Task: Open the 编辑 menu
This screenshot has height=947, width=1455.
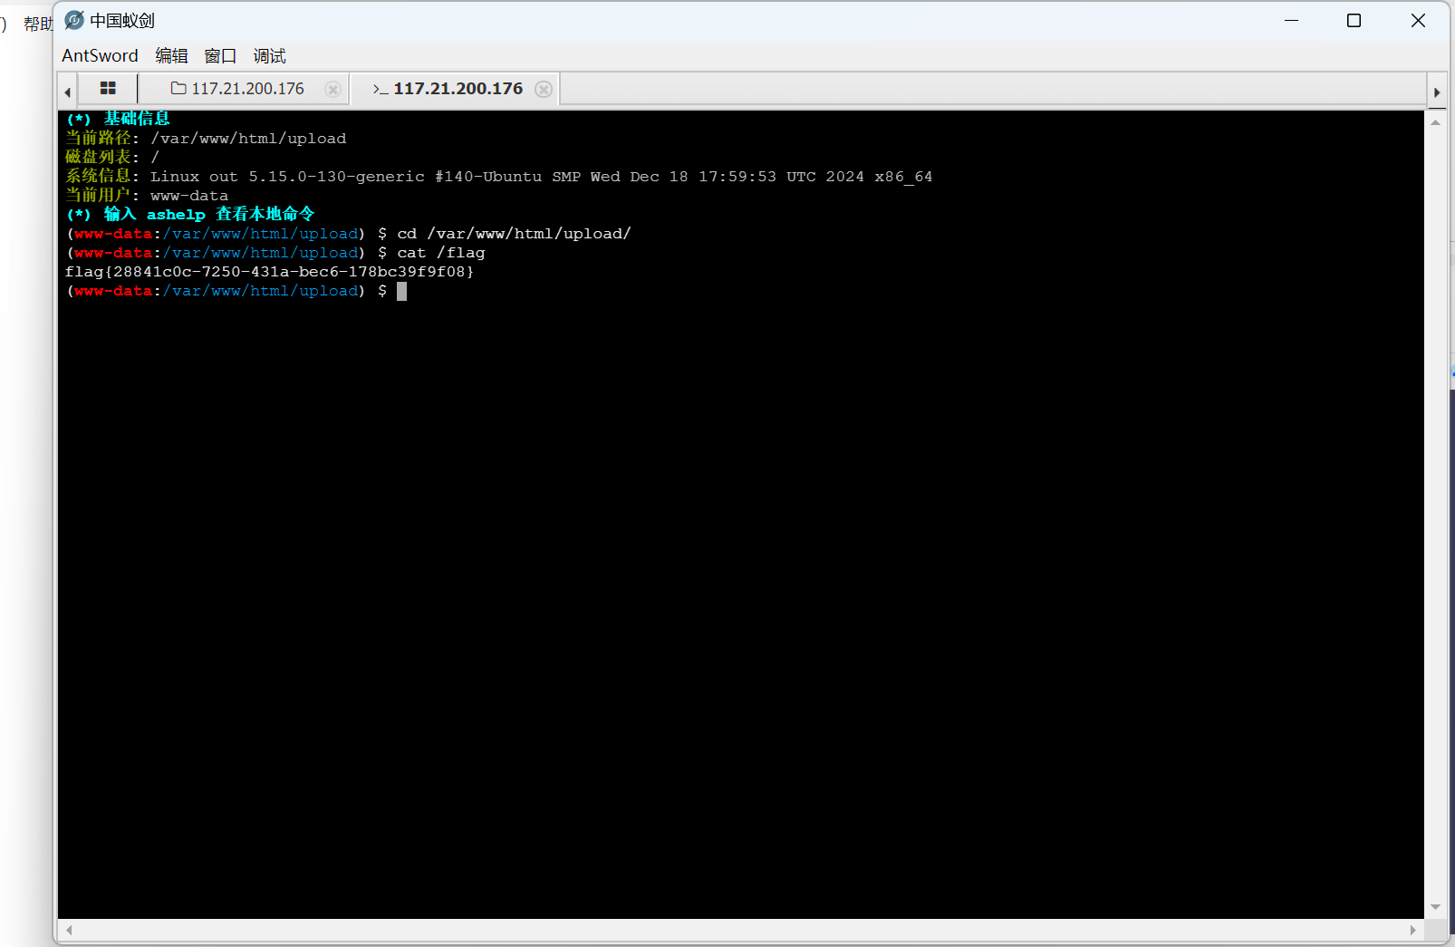Action: 171,56
